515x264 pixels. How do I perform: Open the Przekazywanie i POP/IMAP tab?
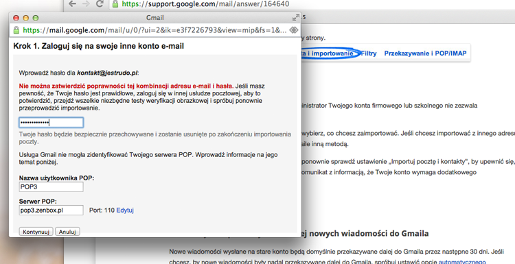pos(425,53)
